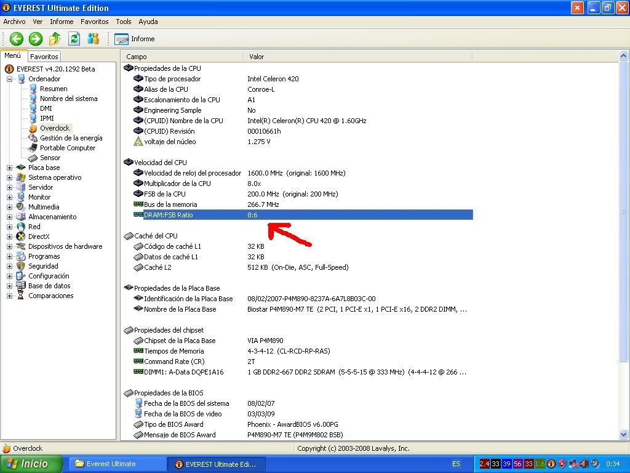Generate a report with the Informe button
The height and width of the screenshot is (473, 630).
135,39
